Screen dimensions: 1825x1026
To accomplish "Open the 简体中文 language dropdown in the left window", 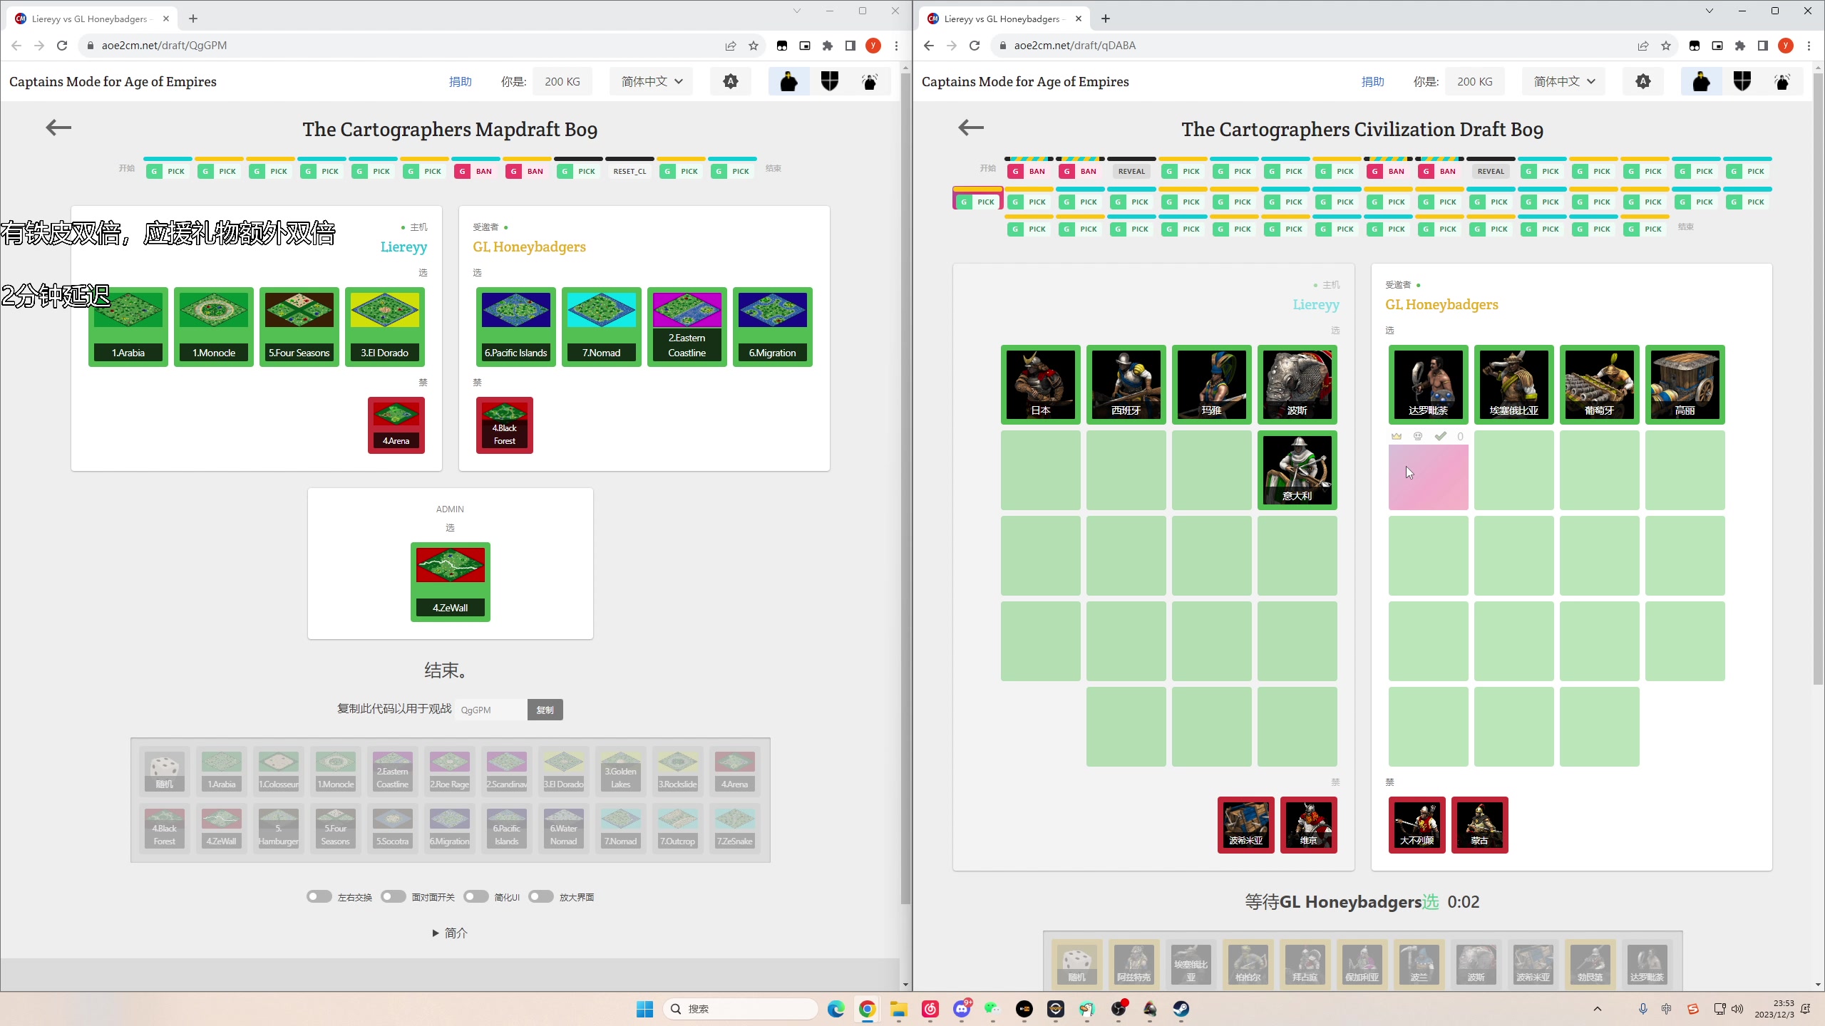I will 652,81.
